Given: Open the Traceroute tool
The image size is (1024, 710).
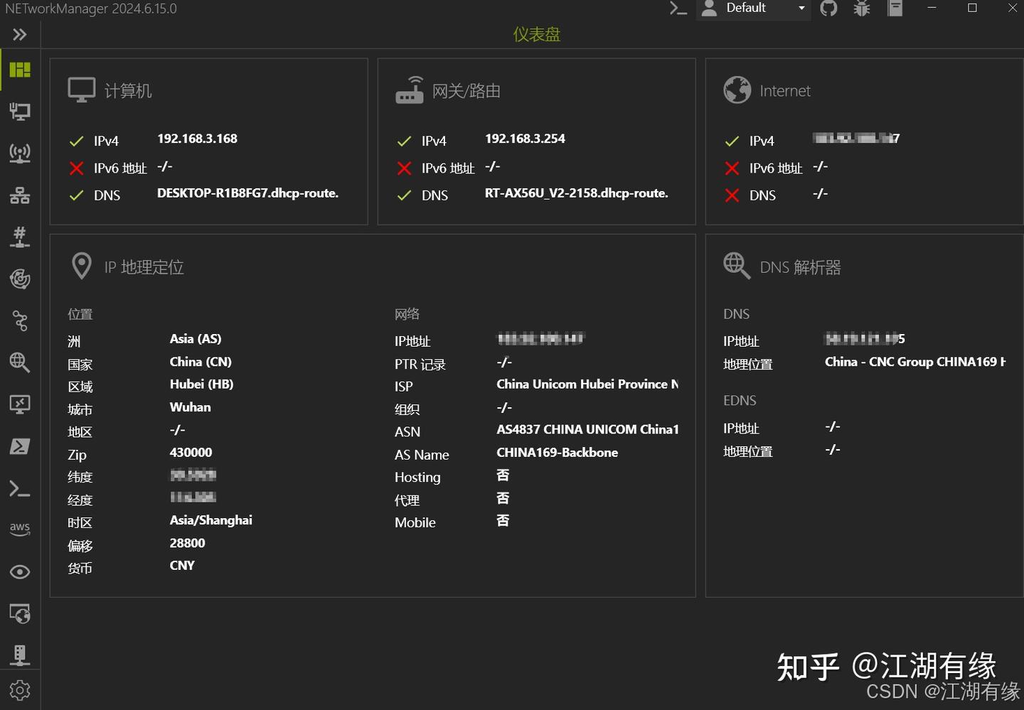Looking at the screenshot, I should click(x=20, y=321).
